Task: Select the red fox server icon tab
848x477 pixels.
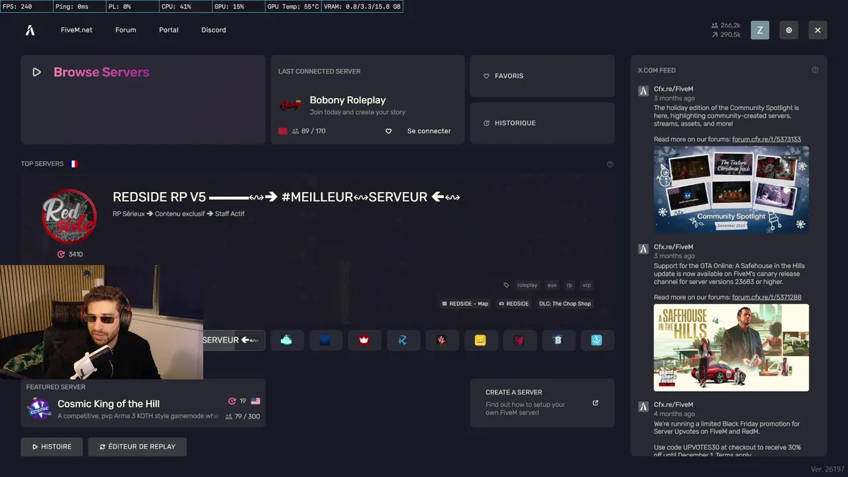Action: coord(519,340)
